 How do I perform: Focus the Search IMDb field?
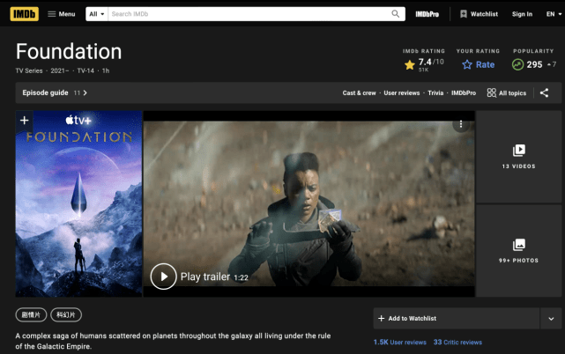(x=249, y=14)
